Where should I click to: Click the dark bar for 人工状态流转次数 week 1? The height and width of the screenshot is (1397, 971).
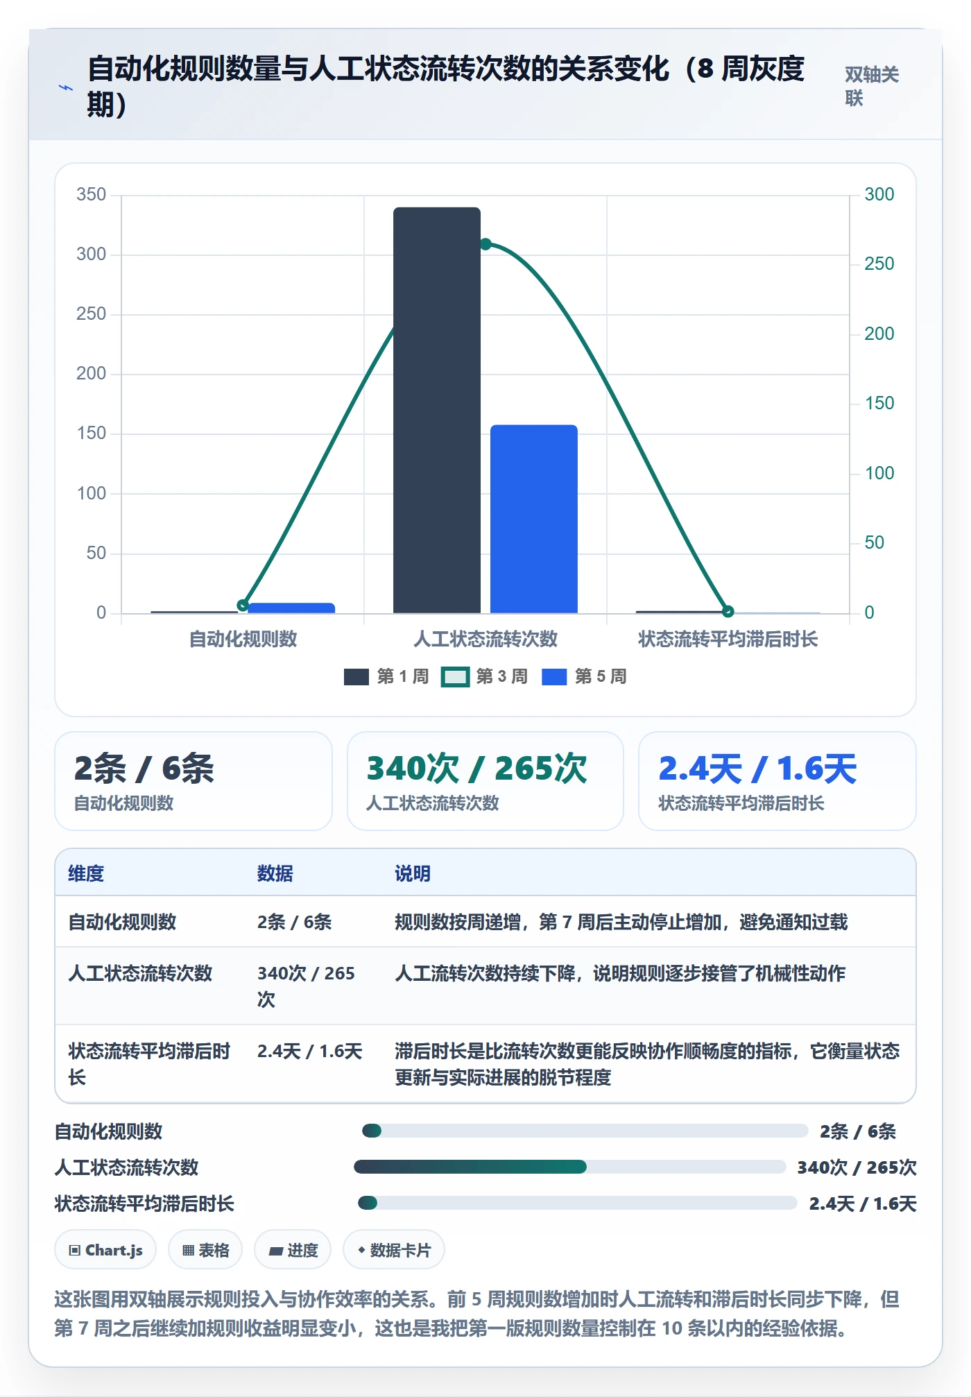[437, 410]
